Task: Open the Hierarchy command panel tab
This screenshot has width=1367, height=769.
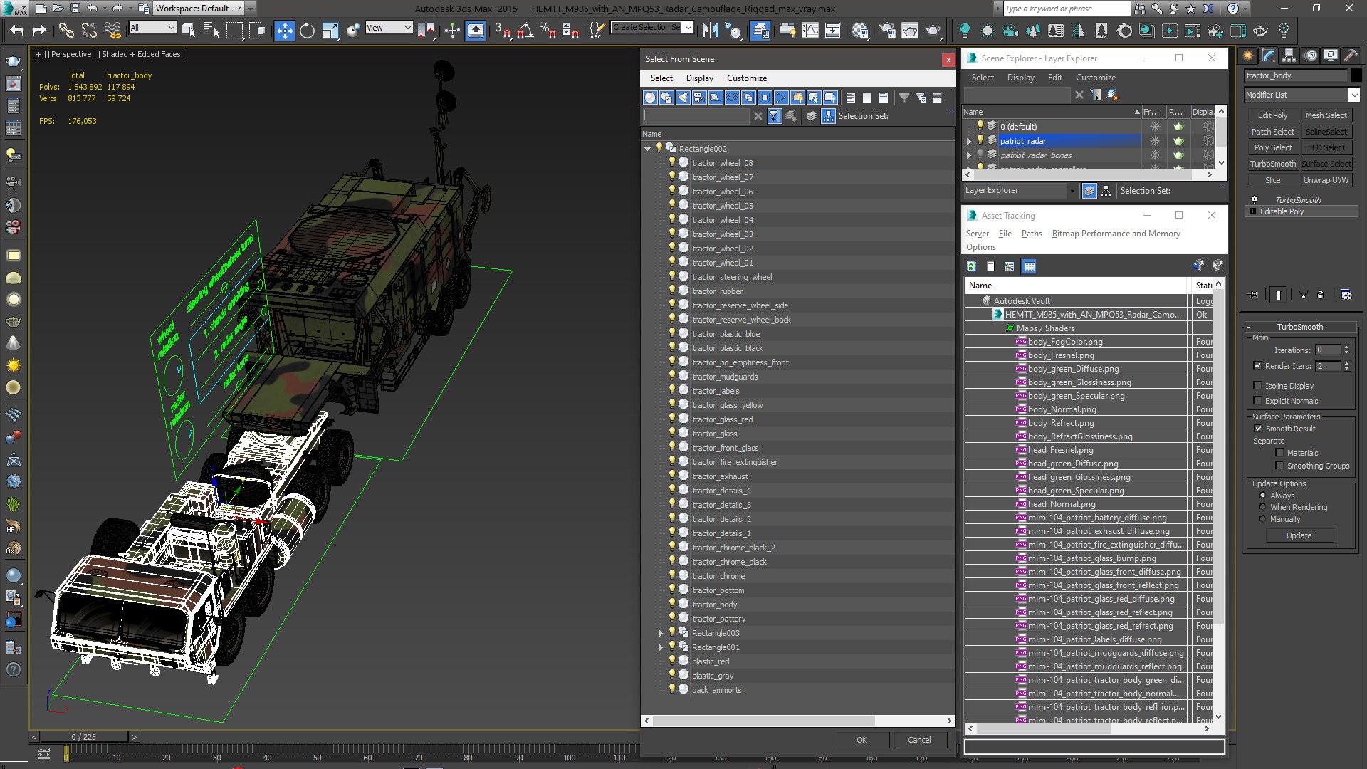Action: click(1289, 56)
